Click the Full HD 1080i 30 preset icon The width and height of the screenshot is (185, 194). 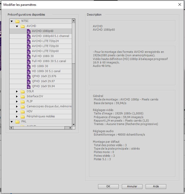(x=29, y=56)
